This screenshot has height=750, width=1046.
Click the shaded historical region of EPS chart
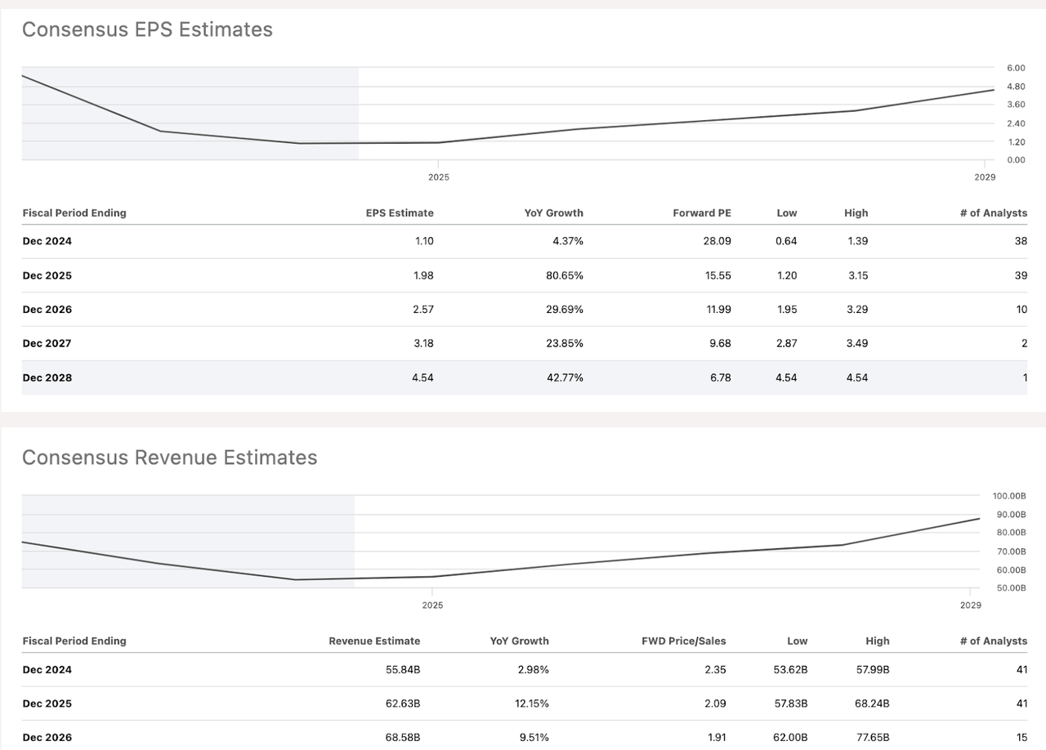[190, 114]
